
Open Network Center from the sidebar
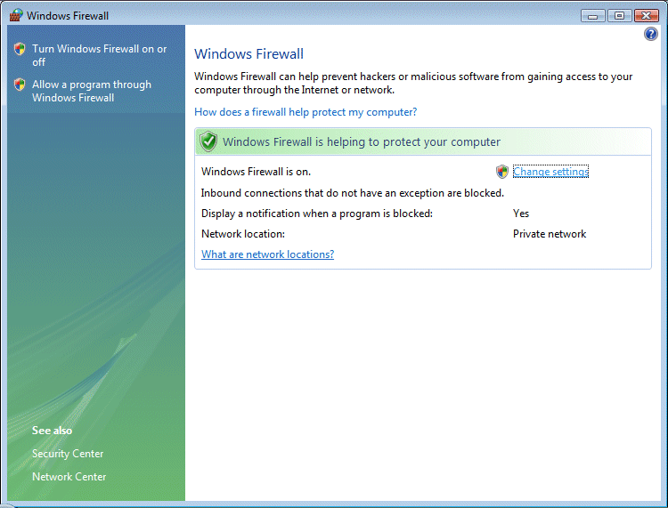click(x=69, y=477)
